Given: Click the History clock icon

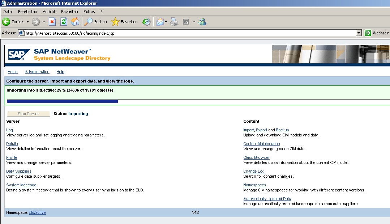Looking at the screenshot, I should [x=146, y=22].
